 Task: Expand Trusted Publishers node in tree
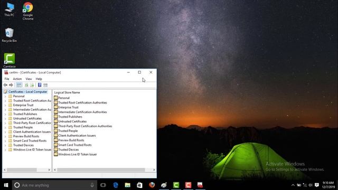(x=5, y=114)
